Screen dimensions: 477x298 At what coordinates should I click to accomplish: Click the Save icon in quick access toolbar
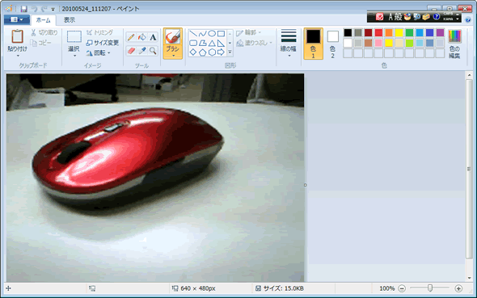pos(23,9)
